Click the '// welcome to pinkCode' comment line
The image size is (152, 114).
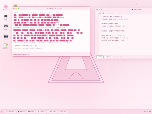point(111,17)
